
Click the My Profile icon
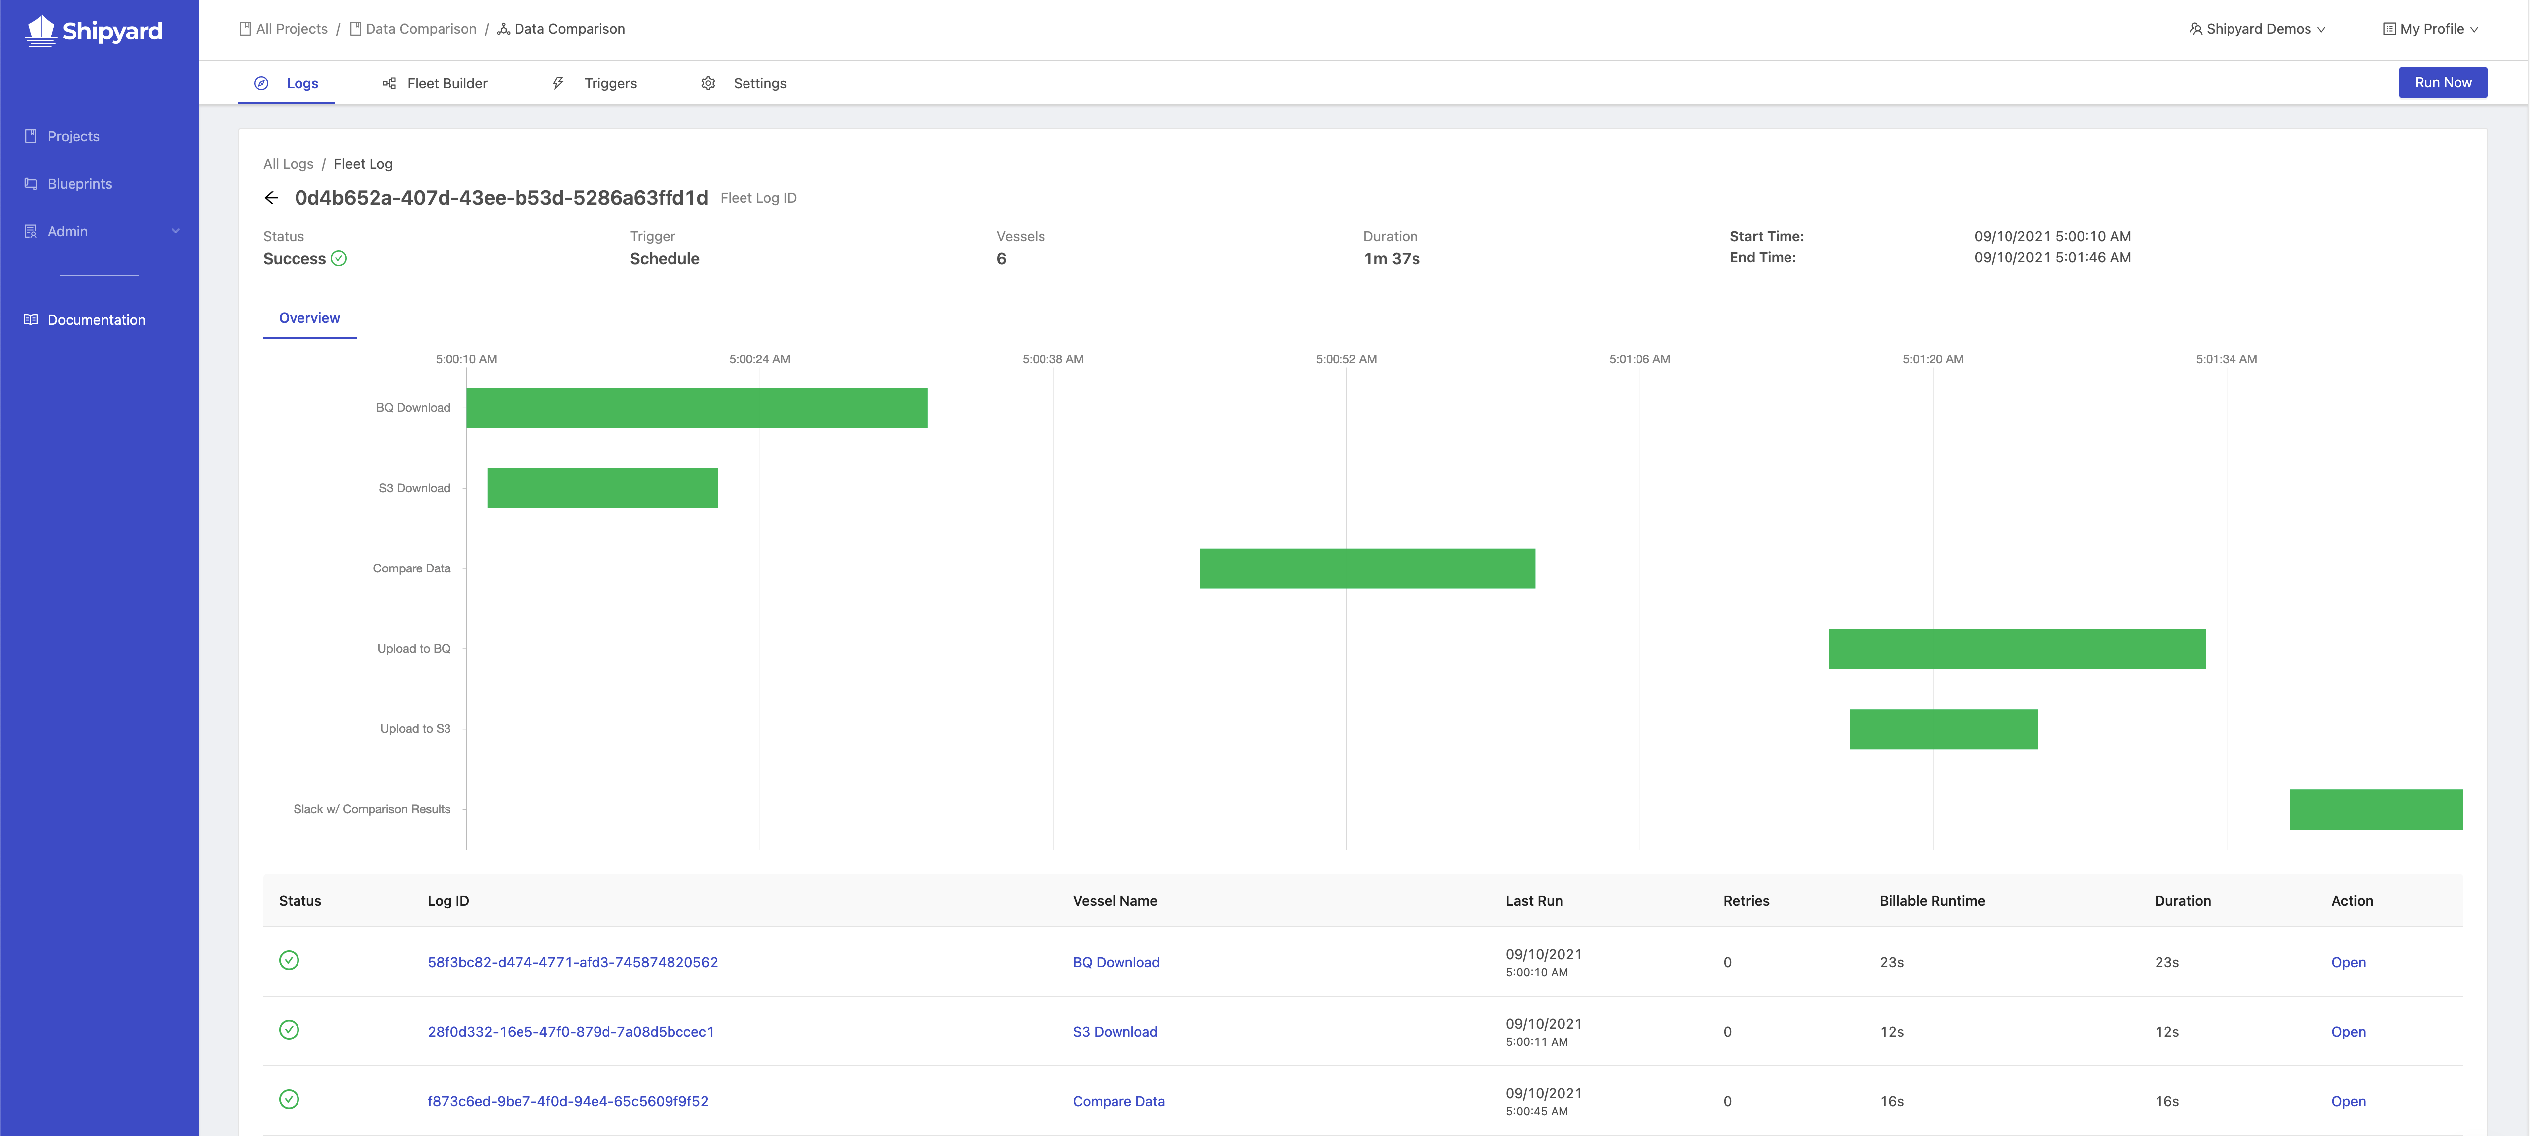click(x=2389, y=28)
